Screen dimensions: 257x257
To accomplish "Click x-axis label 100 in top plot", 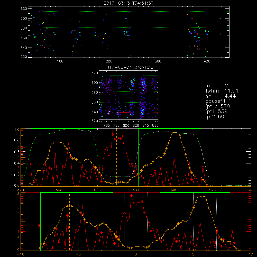I will pos(60,61).
